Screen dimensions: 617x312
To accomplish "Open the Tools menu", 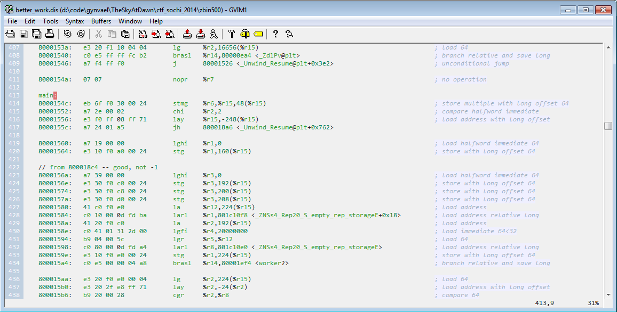I will pyautogui.click(x=50, y=21).
